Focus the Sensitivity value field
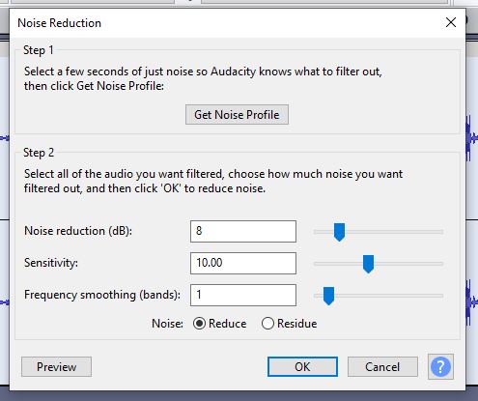The width and height of the screenshot is (478, 401). tap(243, 263)
